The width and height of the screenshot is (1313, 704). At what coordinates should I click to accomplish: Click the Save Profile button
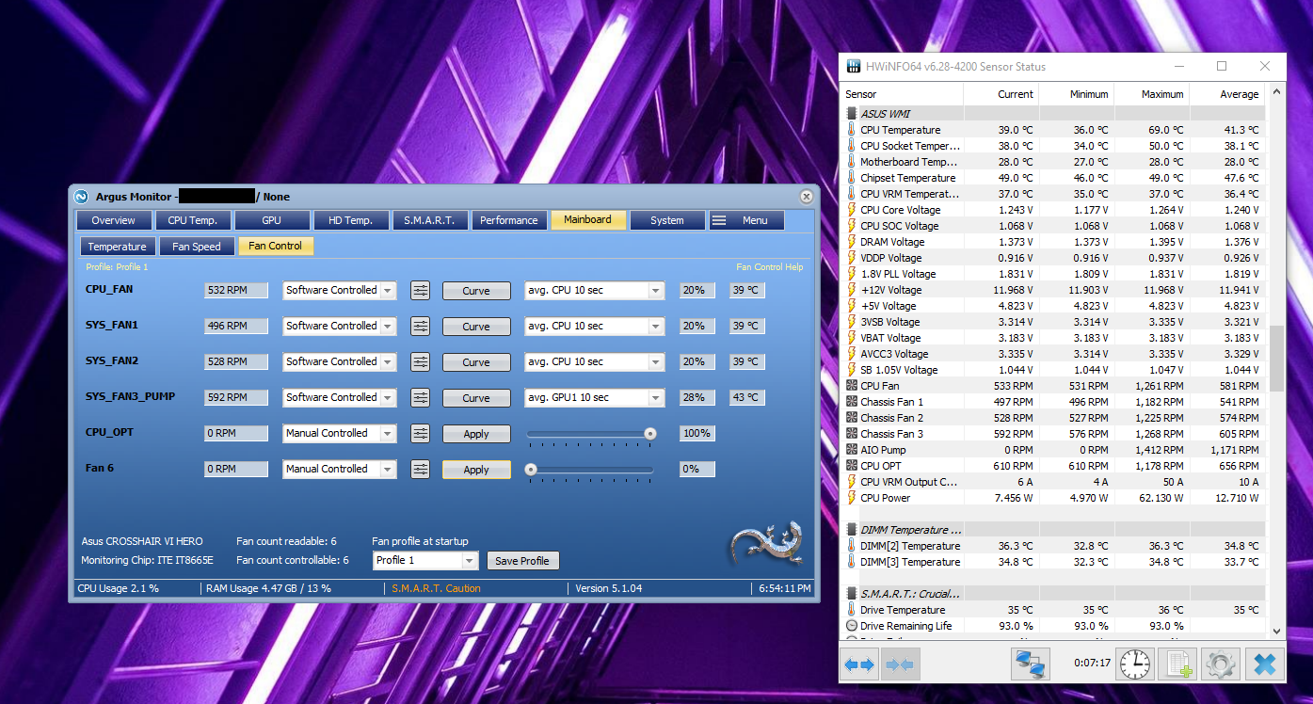point(522,561)
